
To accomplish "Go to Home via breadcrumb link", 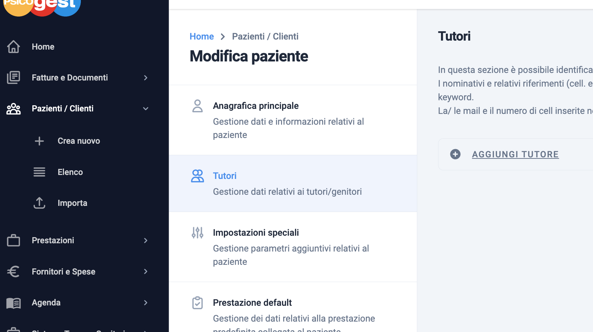I will click(x=202, y=36).
